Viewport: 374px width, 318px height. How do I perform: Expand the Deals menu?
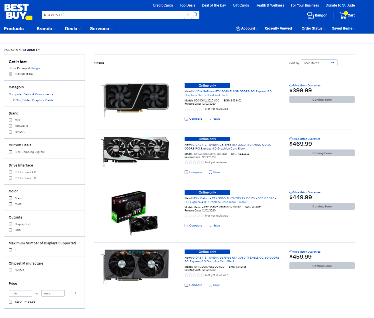73,29
